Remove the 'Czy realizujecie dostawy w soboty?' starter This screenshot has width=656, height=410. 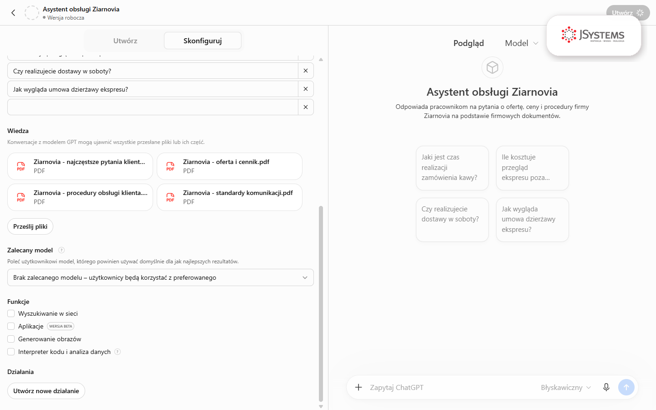(x=306, y=71)
